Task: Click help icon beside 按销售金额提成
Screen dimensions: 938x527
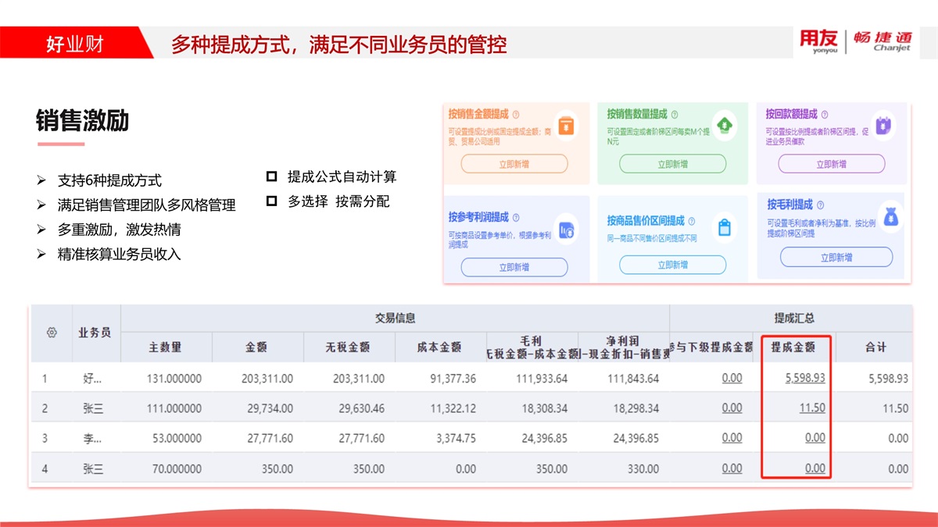Action: pyautogui.click(x=516, y=115)
